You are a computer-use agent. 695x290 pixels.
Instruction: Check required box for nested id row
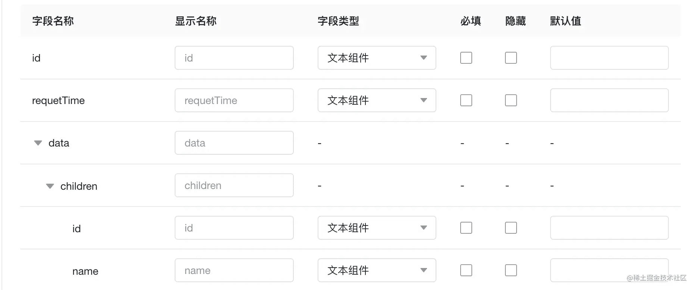(x=466, y=228)
